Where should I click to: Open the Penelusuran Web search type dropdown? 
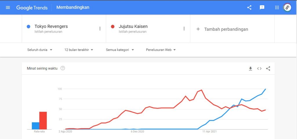click(161, 50)
